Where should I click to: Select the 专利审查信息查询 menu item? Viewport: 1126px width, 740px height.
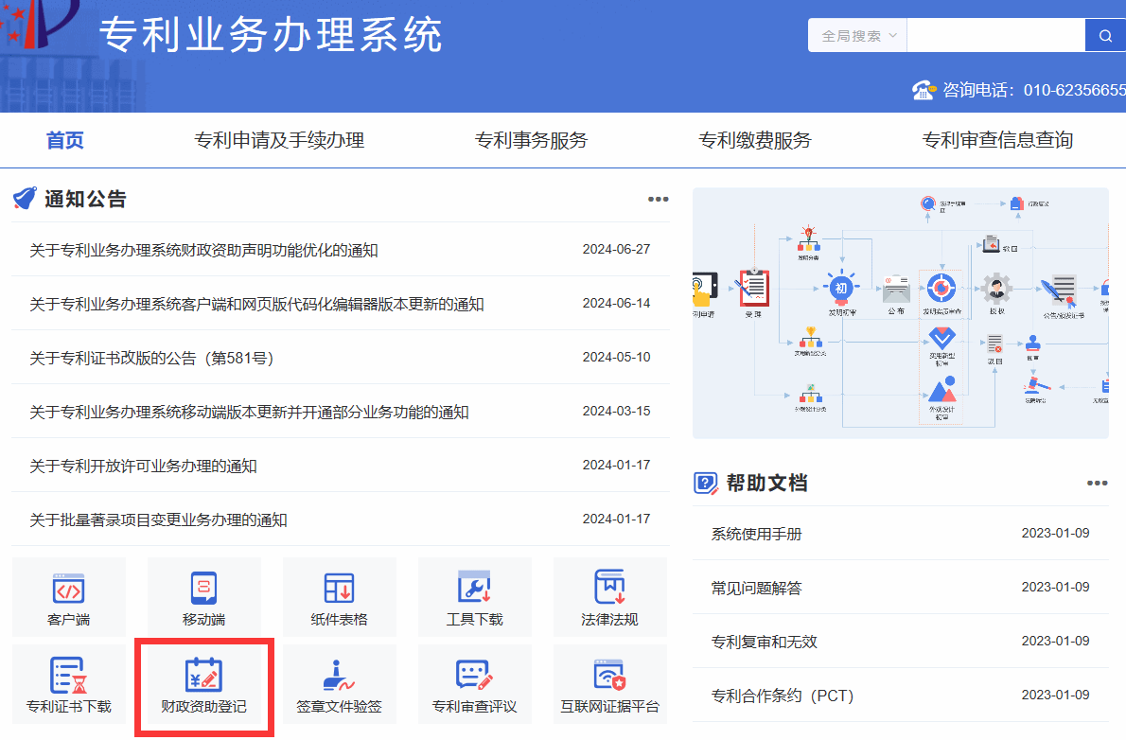point(997,140)
